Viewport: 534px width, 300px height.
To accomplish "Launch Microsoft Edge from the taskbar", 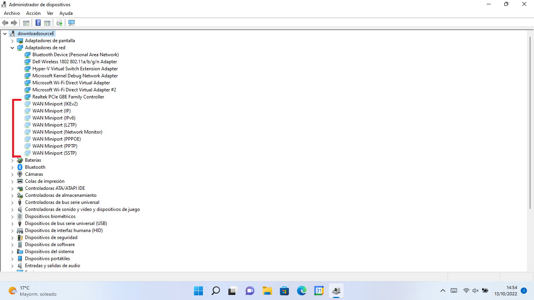I will click(x=301, y=291).
